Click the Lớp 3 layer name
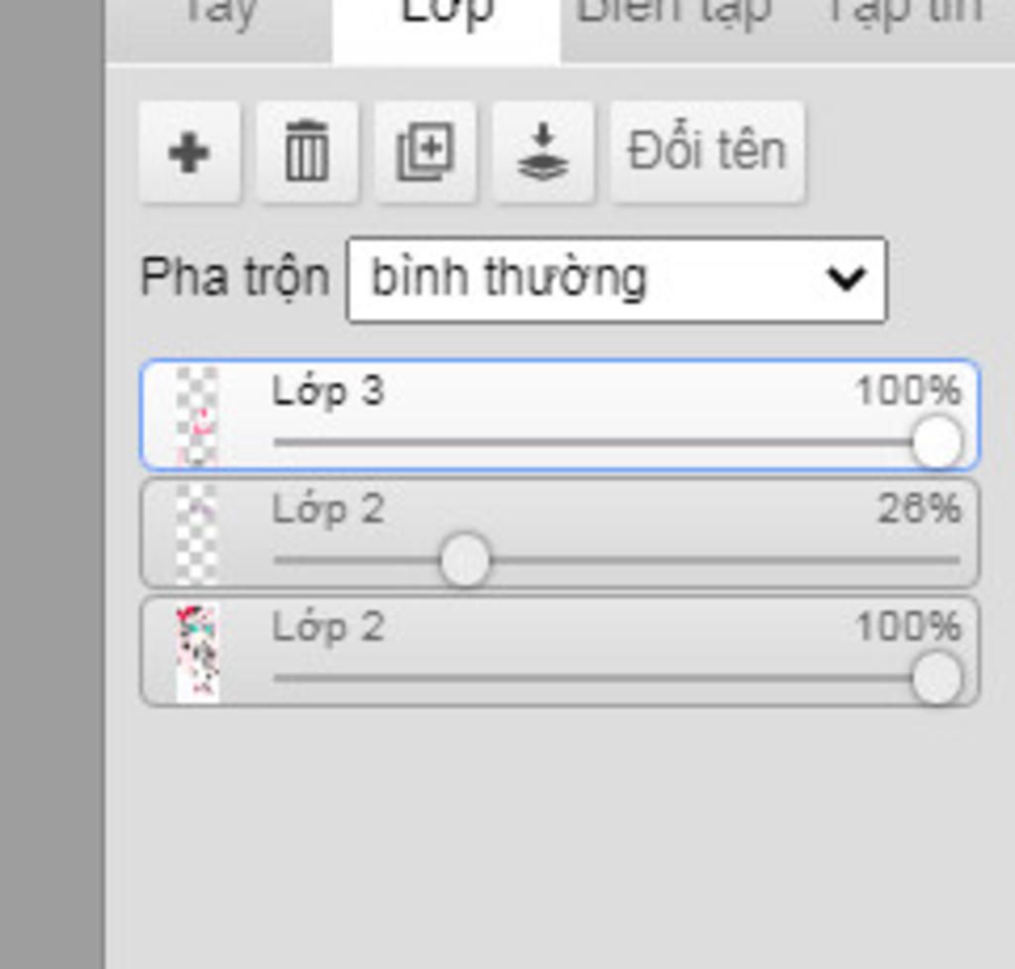 point(328,392)
